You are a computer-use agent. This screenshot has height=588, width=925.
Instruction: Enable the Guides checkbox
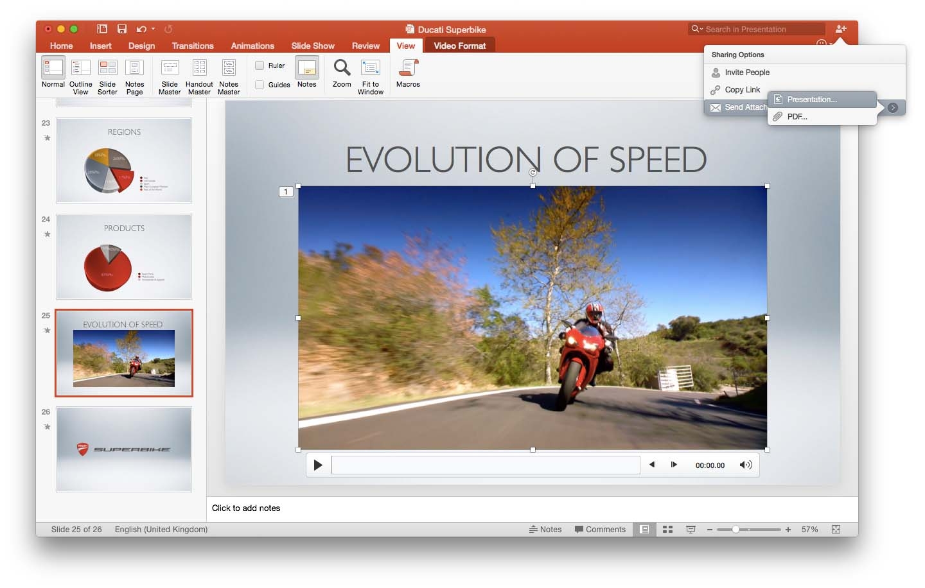pyautogui.click(x=260, y=85)
